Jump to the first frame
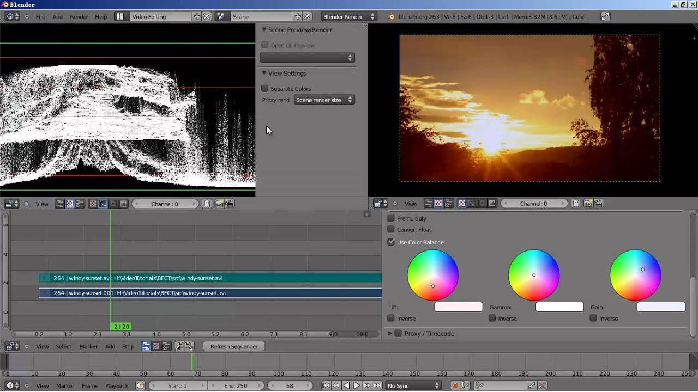This screenshot has height=392, width=698. coord(326,385)
